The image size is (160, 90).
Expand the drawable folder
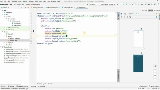click(4, 34)
